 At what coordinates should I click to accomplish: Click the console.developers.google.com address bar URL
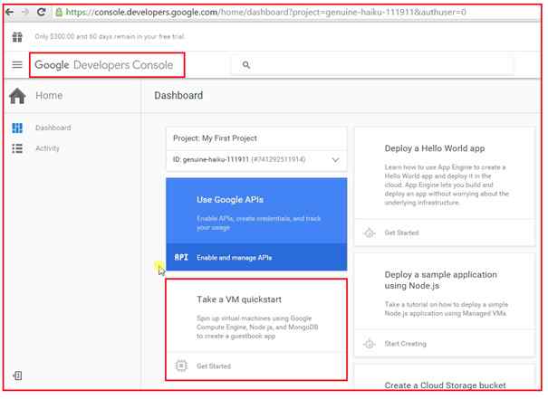click(265, 13)
